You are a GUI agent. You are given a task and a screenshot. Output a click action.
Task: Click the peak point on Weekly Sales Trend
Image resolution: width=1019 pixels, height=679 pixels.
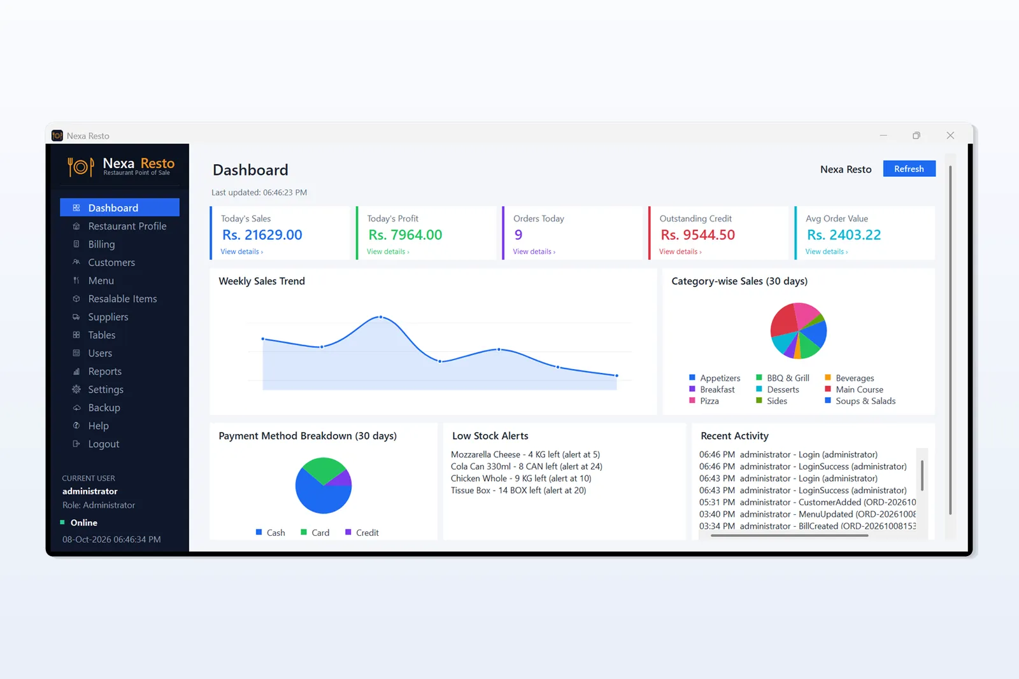coord(381,317)
